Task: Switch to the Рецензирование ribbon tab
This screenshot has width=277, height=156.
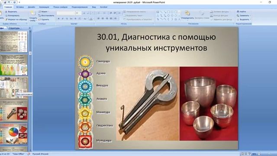Action: [x=80, y=7]
